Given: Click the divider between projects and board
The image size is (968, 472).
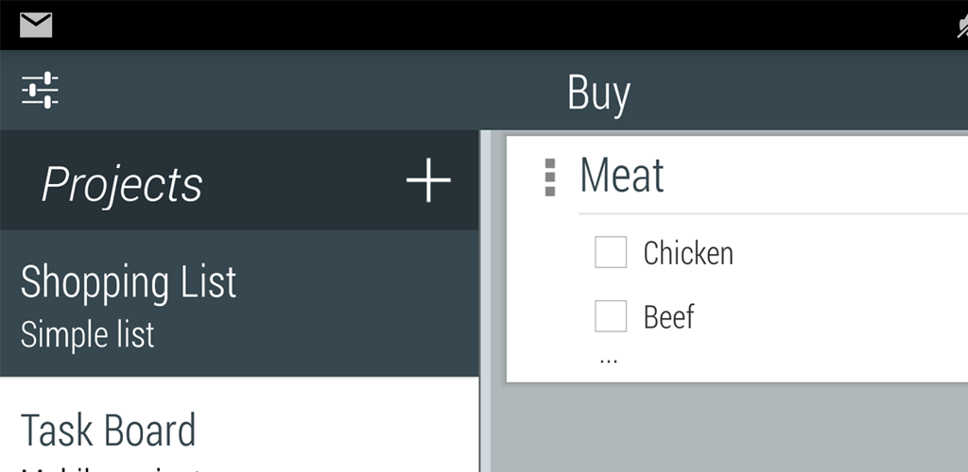Looking at the screenshot, I should 484,302.
